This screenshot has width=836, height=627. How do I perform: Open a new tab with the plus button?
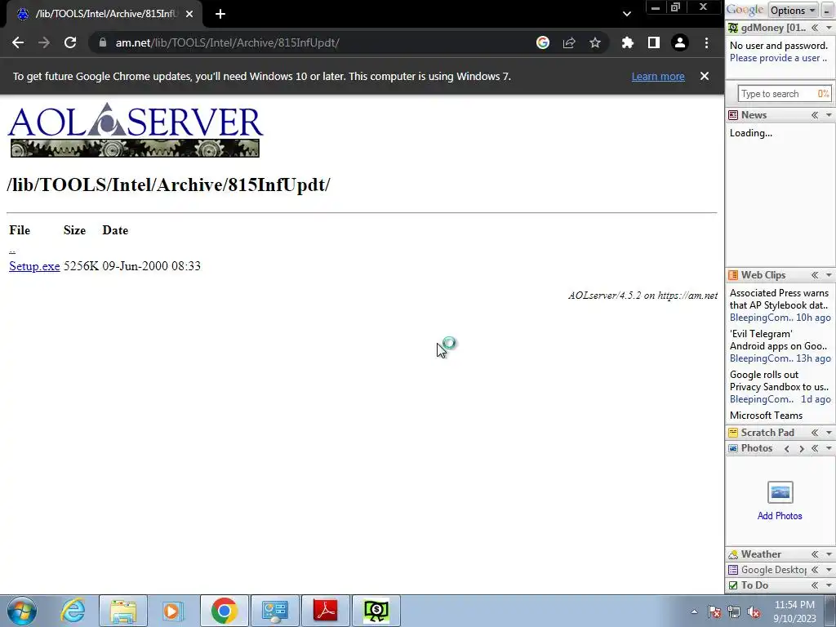(220, 14)
